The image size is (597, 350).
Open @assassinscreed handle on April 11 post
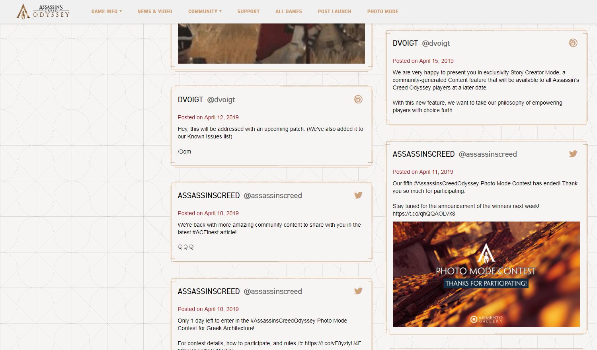488,154
